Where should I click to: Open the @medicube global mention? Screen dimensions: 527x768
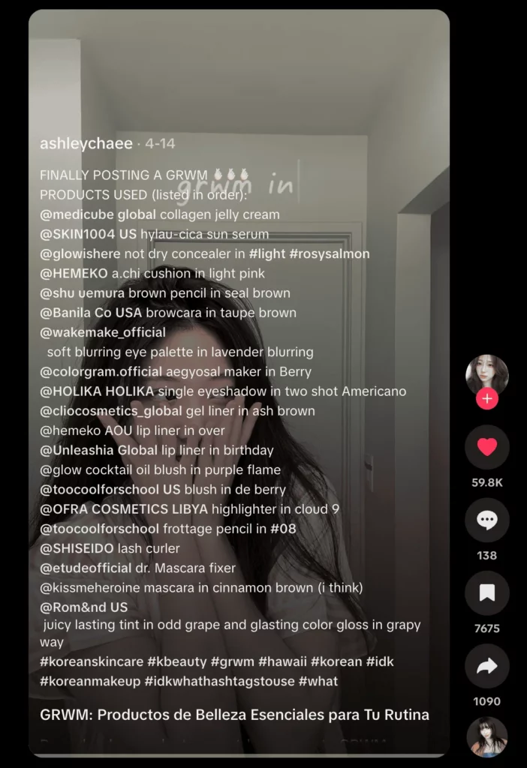98,214
